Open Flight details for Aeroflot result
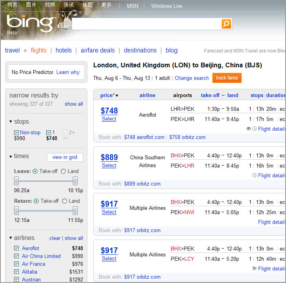Viewport: 286px width, 283px height. pyautogui.click(x=272, y=129)
